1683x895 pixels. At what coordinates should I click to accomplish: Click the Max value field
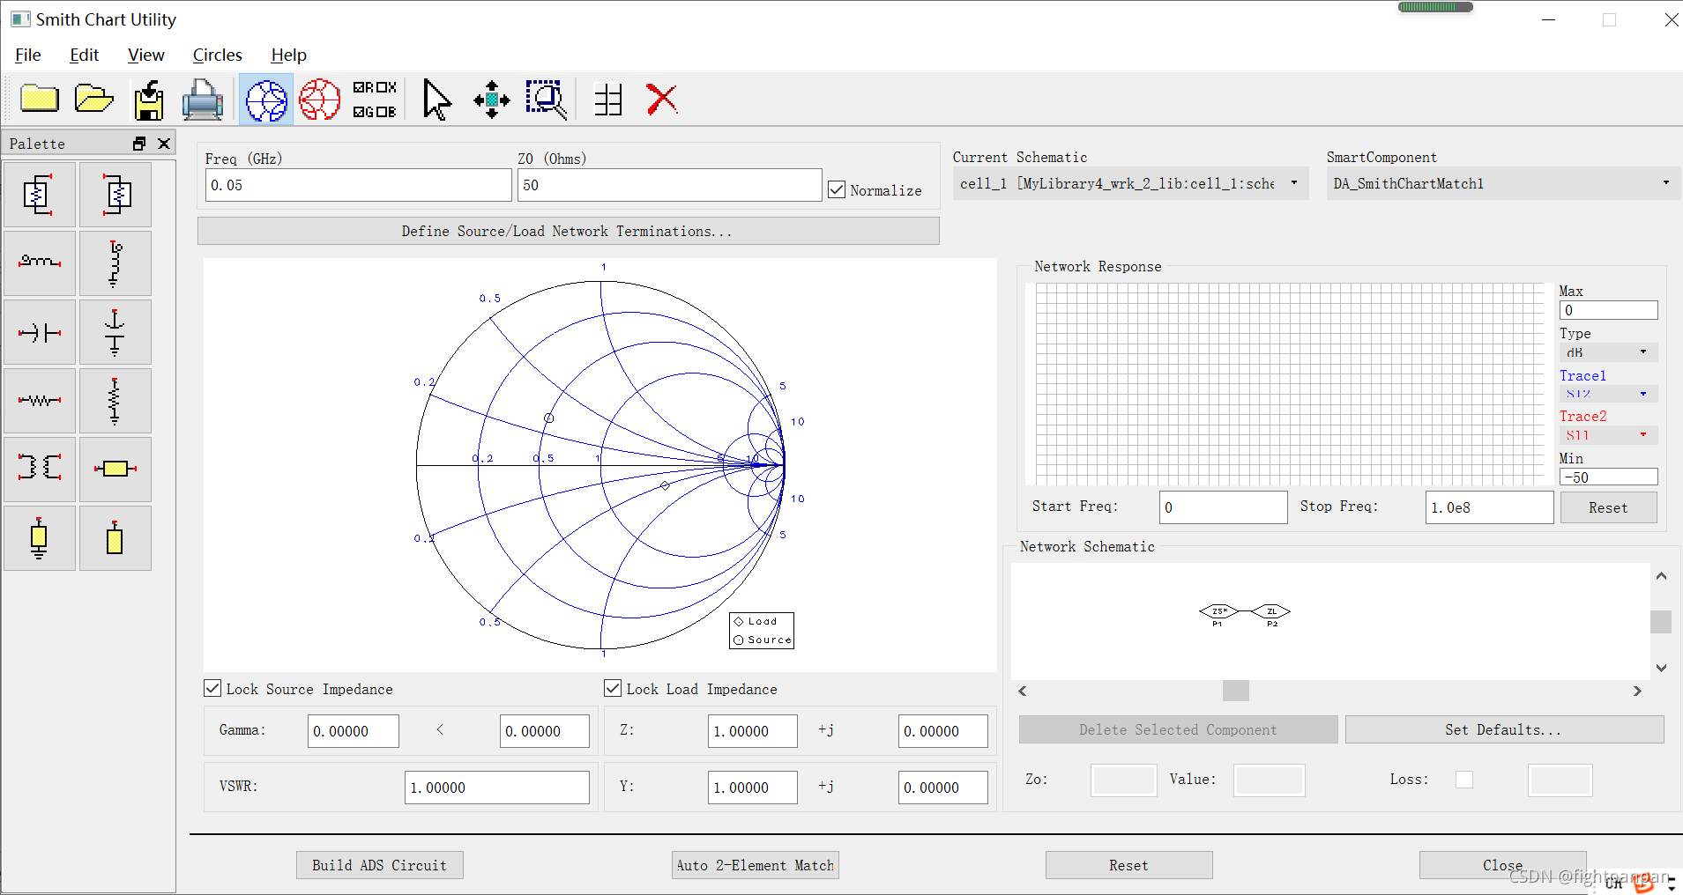click(1608, 310)
